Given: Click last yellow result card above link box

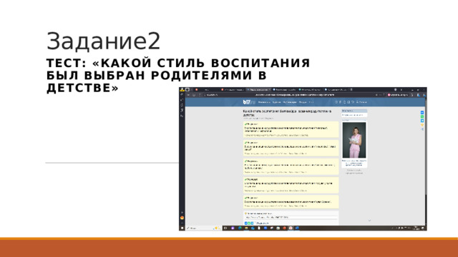Looking at the screenshot, I should [291, 202].
